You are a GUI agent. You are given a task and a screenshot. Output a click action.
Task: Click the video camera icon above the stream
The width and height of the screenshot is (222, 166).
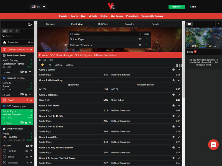(190, 24)
